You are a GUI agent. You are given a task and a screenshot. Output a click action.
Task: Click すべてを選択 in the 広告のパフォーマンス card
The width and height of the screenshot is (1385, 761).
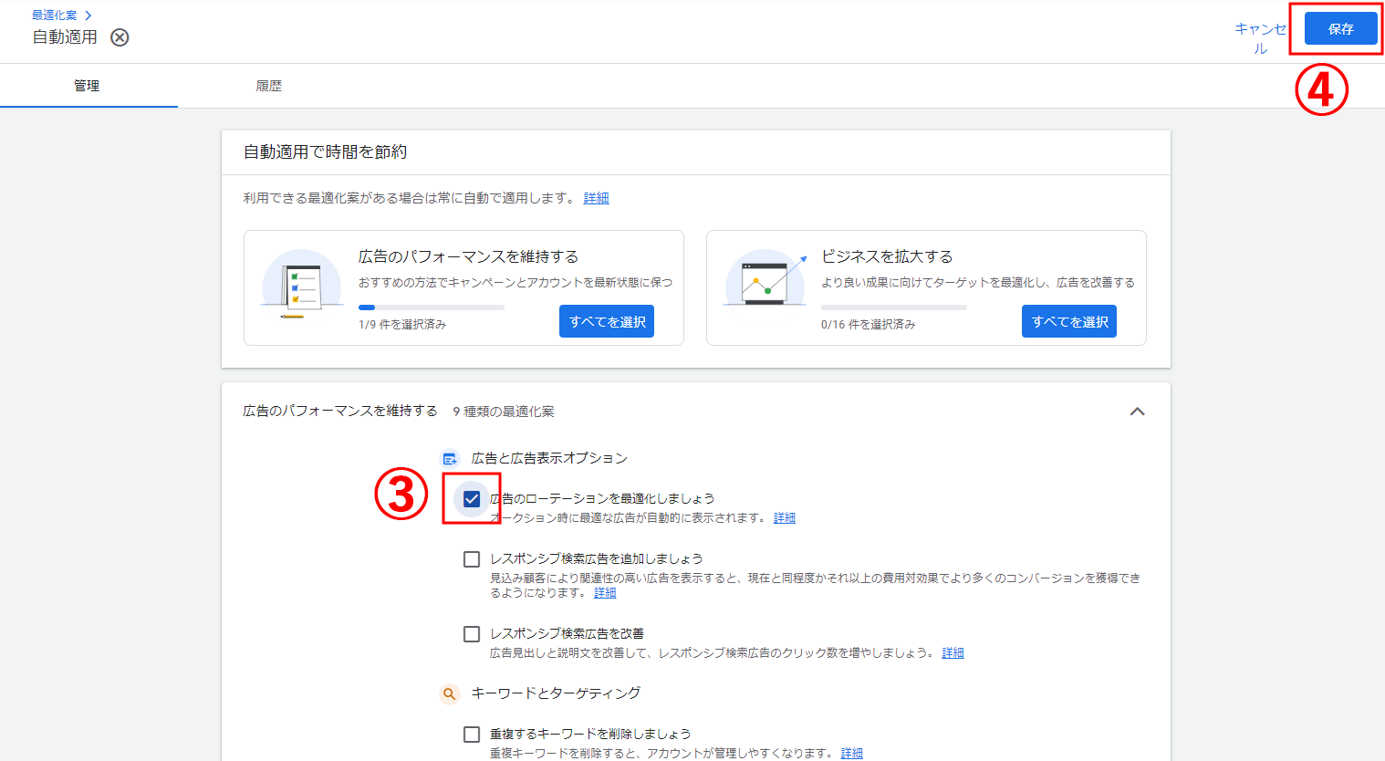pos(607,321)
